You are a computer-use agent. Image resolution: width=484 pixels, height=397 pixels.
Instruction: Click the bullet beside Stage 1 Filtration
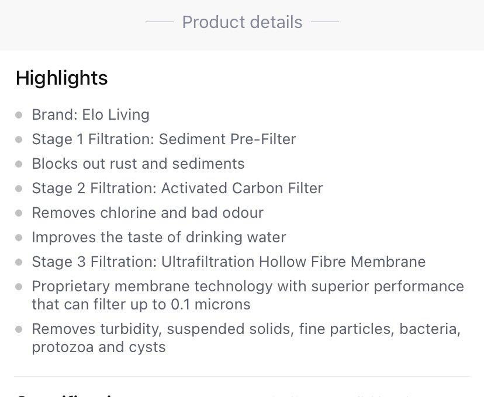point(19,140)
